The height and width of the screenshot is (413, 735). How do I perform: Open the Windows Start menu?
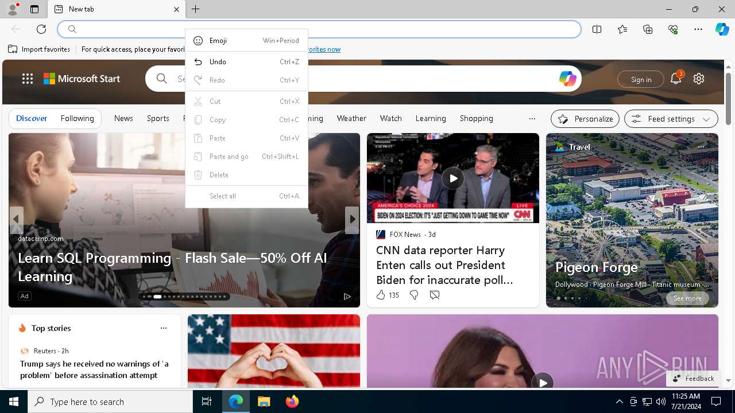coord(14,402)
